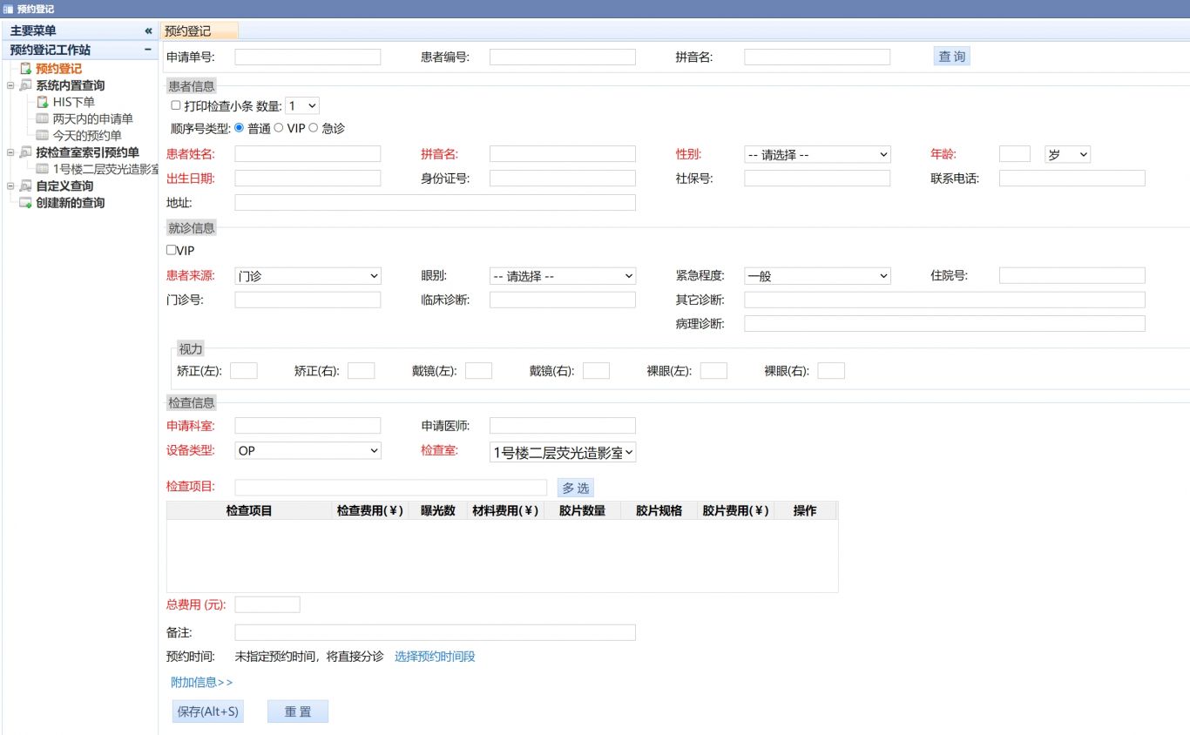Screen dimensions: 1190x735
Task: Open HIS下单 query
Action: 74,102
